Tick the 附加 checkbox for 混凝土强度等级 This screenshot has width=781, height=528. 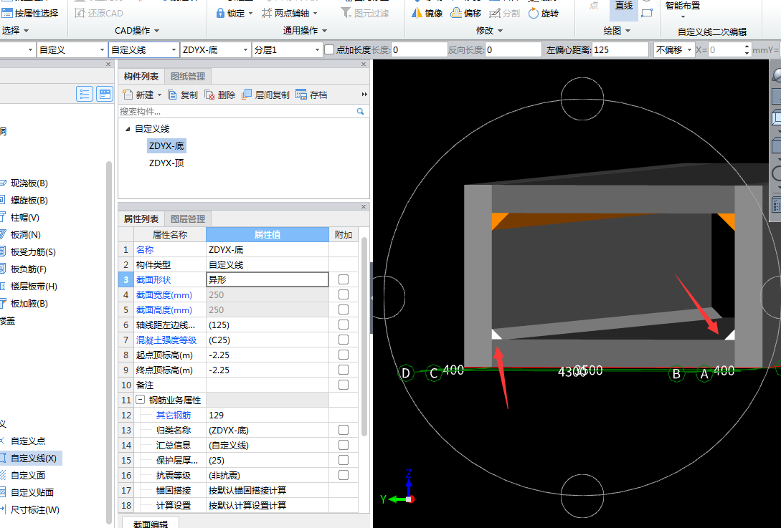tap(344, 340)
